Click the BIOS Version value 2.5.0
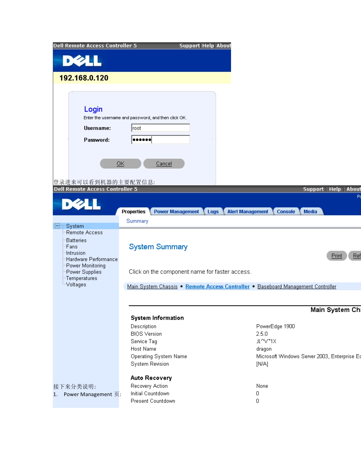This screenshot has width=361, height=468. coord(262,334)
